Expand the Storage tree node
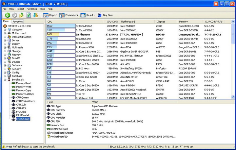 click(5, 51)
